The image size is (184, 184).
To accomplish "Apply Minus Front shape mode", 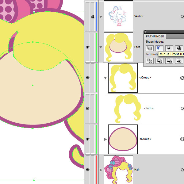I will (159, 48).
